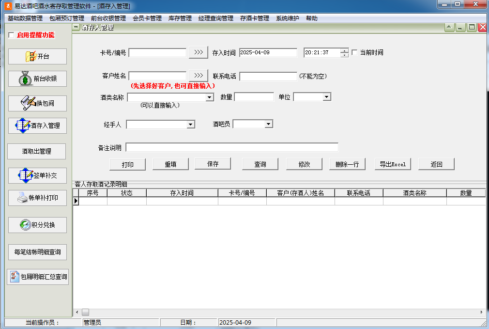Click the 备注说明 text field
The width and height of the screenshot is (489, 329).
pos(232,147)
